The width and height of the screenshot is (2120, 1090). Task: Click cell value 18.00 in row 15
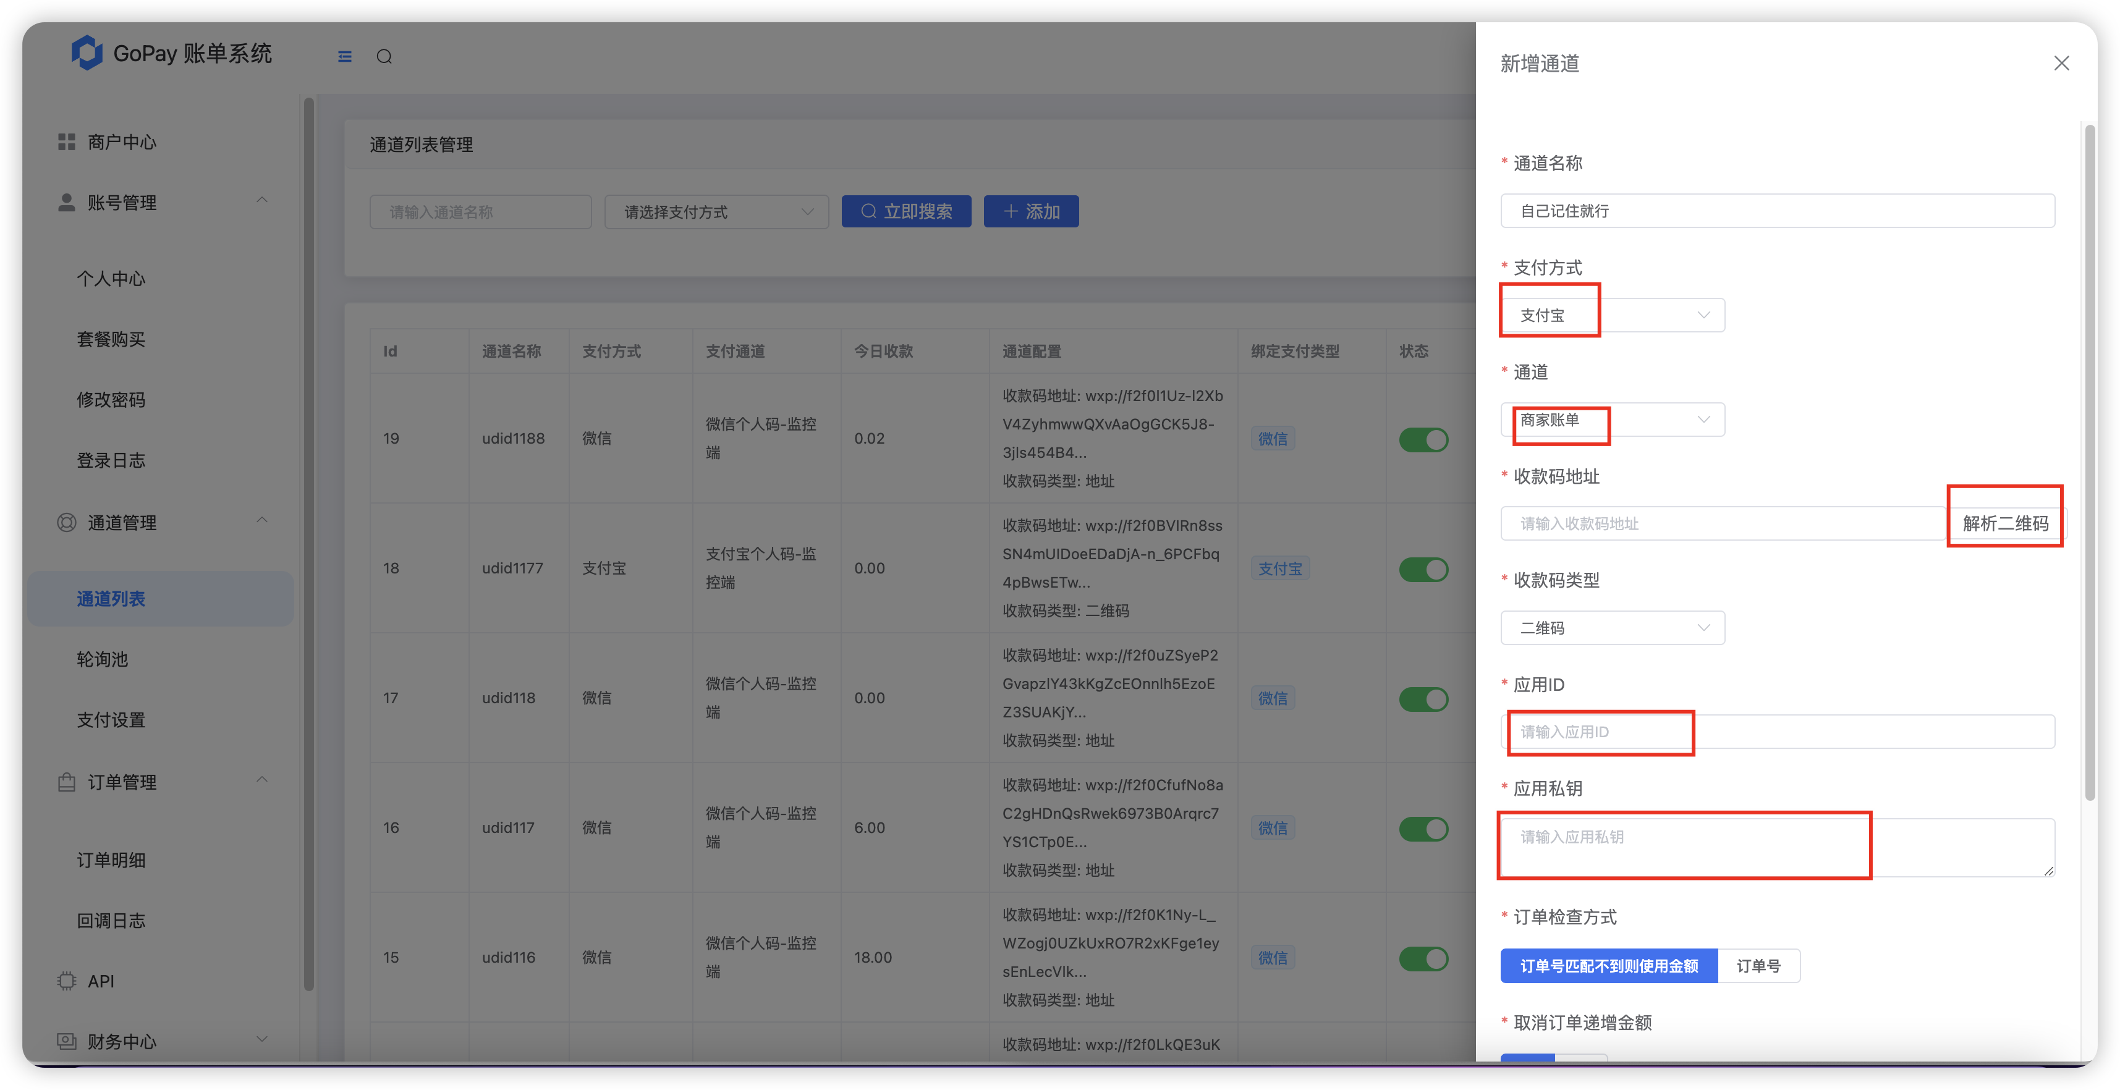[872, 958]
